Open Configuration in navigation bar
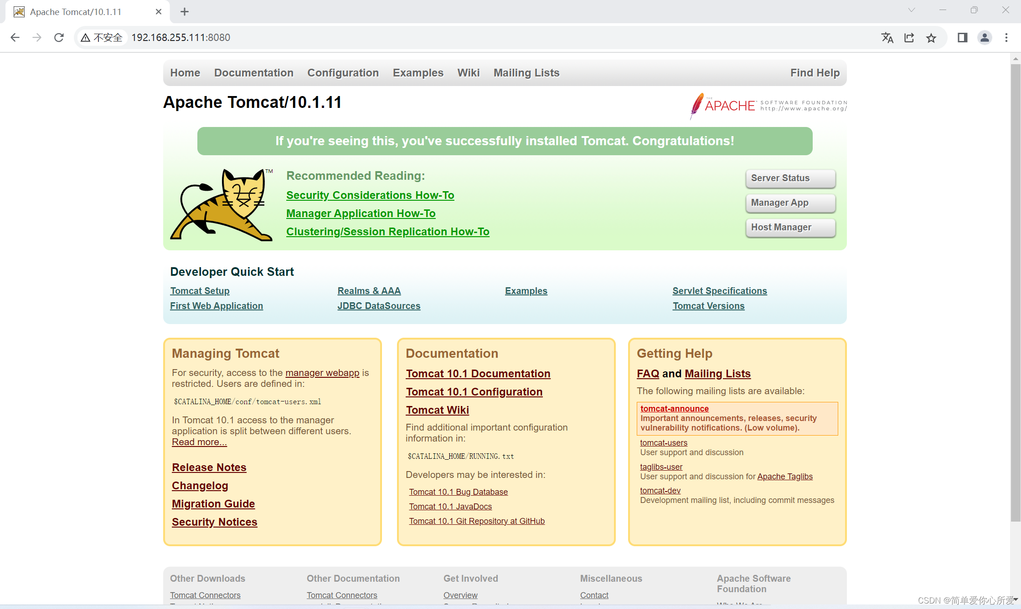 (343, 73)
